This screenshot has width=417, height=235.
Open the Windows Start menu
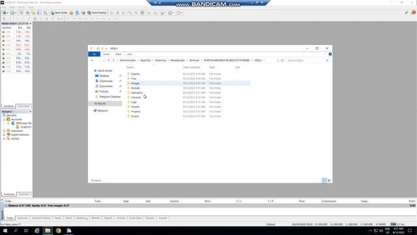click(x=5, y=230)
